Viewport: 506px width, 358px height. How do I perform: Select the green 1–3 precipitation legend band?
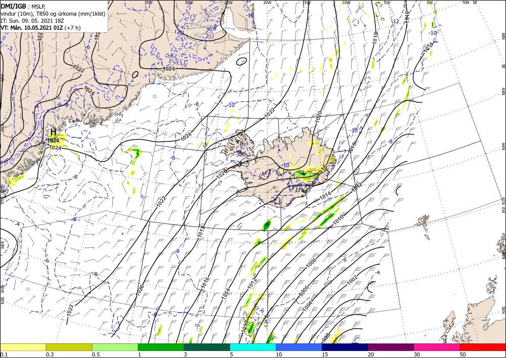point(161,347)
